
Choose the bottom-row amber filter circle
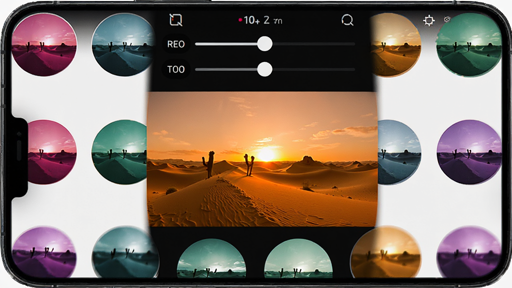click(x=385, y=252)
